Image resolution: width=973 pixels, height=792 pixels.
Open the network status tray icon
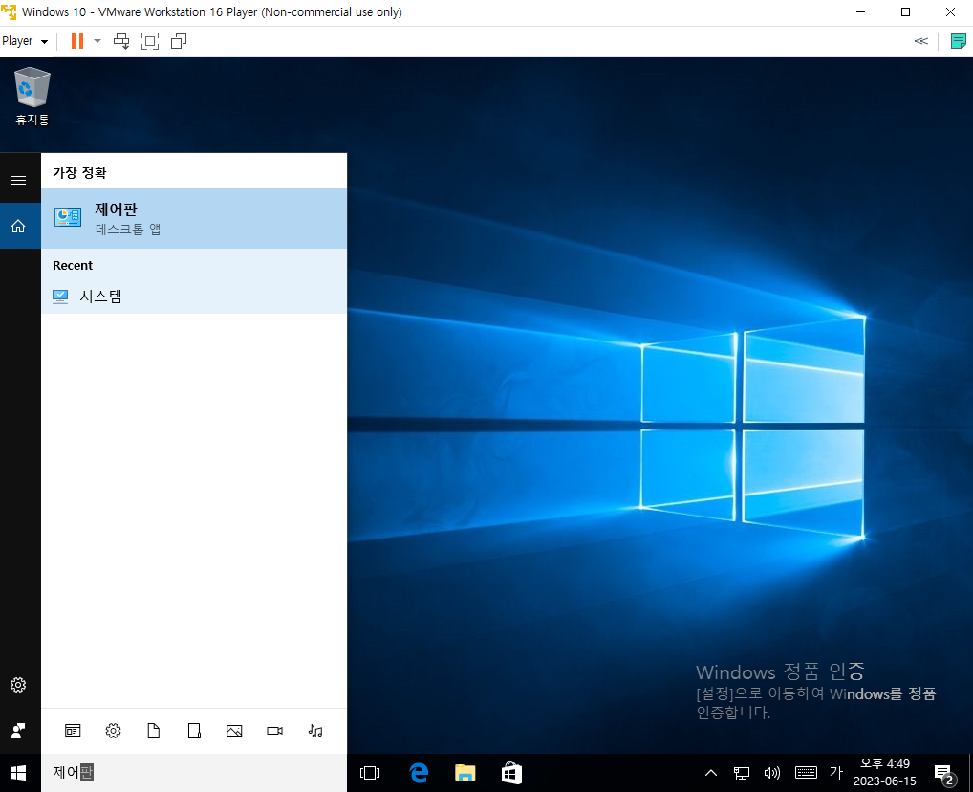click(742, 773)
